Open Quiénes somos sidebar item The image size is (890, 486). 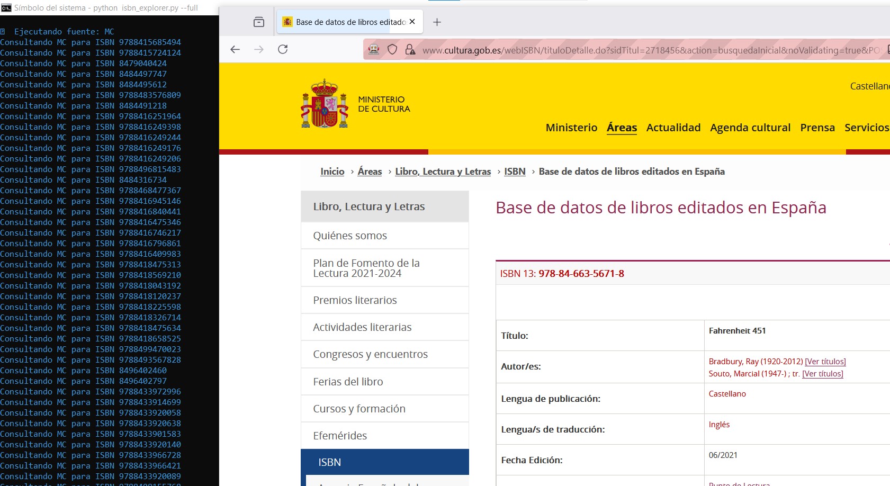click(385, 236)
